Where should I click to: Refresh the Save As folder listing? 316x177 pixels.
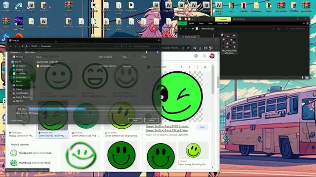(122, 46)
